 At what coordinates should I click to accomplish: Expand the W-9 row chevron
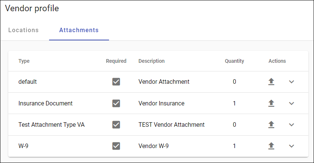(x=292, y=146)
